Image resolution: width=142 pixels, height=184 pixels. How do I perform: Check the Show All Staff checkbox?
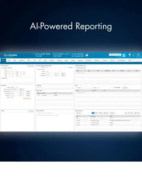[113, 88]
